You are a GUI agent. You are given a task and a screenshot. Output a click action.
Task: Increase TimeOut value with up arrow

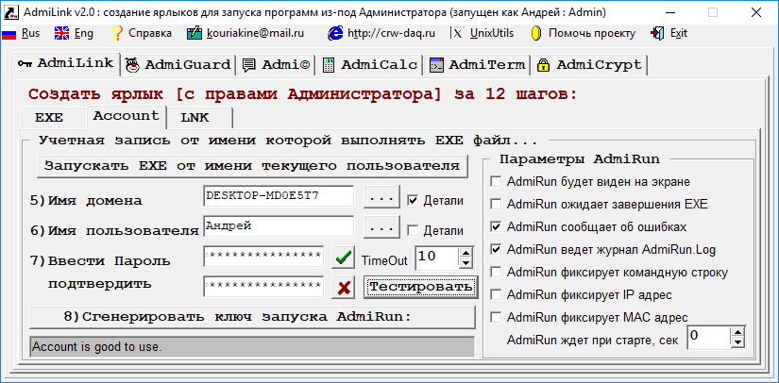tap(466, 253)
